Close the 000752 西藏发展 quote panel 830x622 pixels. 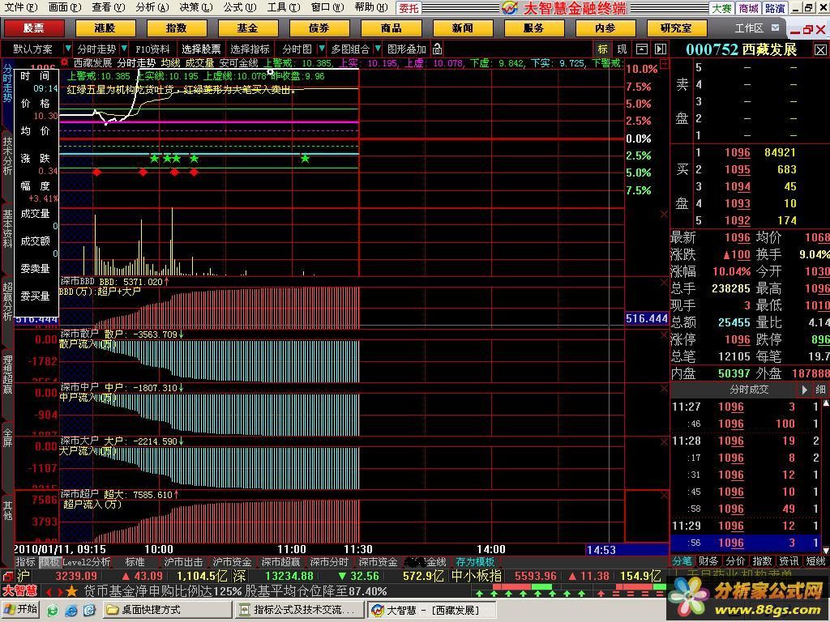pyautogui.click(x=820, y=50)
